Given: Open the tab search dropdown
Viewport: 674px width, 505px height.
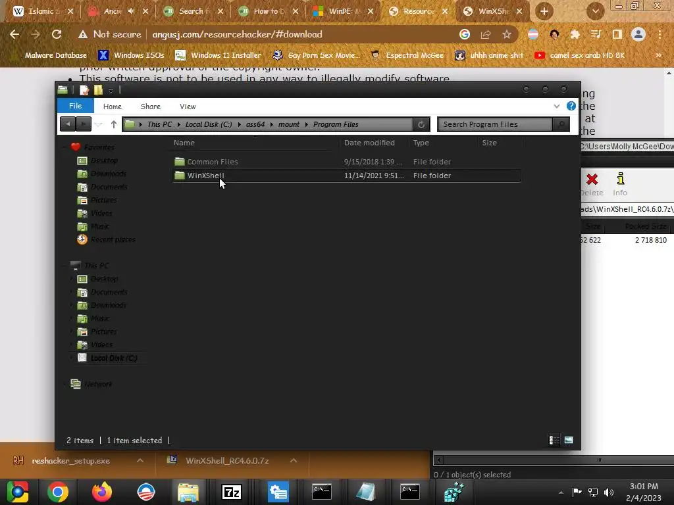Looking at the screenshot, I should 595,11.
